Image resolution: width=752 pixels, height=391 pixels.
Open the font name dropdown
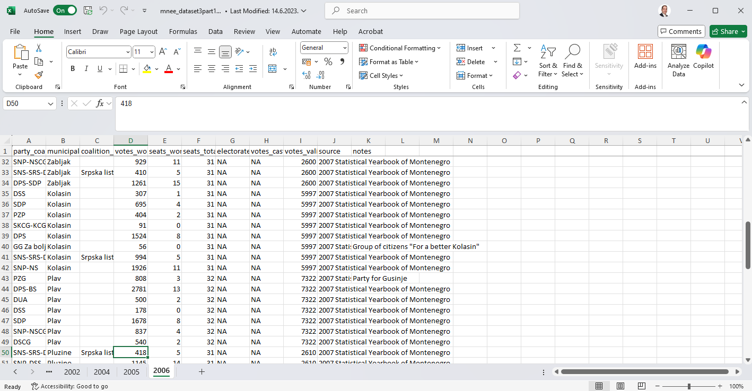click(128, 52)
